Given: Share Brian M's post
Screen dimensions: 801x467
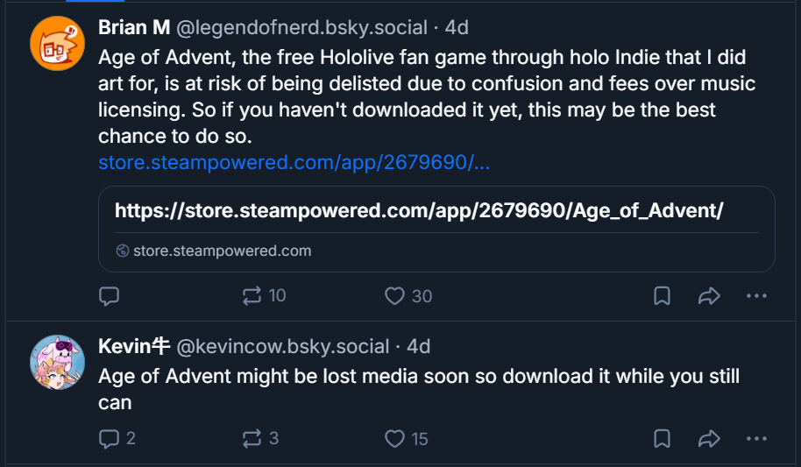Looking at the screenshot, I should pos(708,296).
